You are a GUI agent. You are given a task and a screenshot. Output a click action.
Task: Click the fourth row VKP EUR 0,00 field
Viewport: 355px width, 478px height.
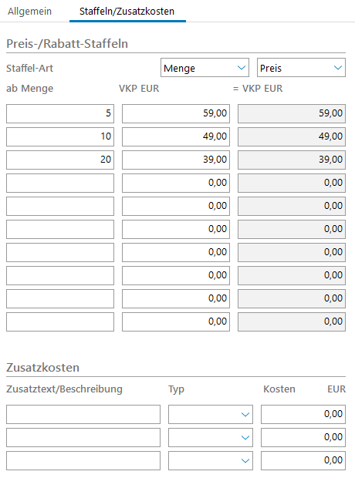coord(176,183)
